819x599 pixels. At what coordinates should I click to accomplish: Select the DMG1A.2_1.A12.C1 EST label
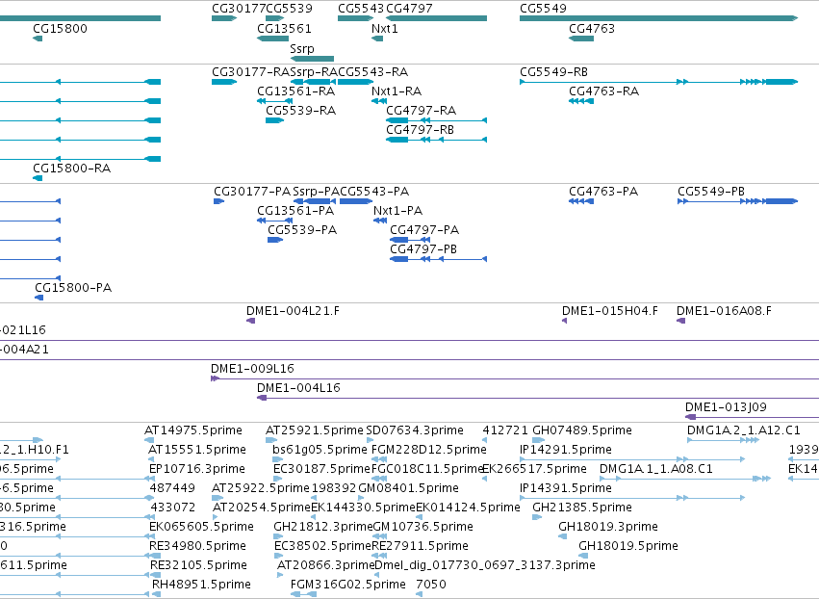pyautogui.click(x=744, y=430)
